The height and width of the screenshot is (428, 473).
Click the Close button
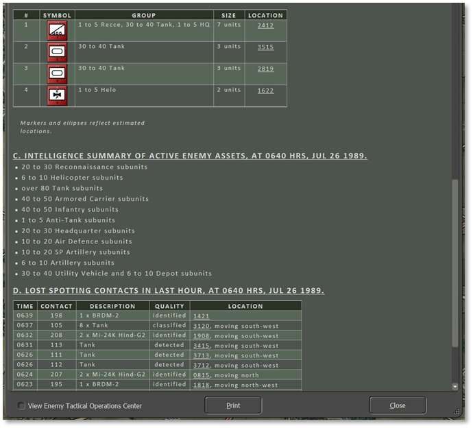pyautogui.click(x=398, y=405)
